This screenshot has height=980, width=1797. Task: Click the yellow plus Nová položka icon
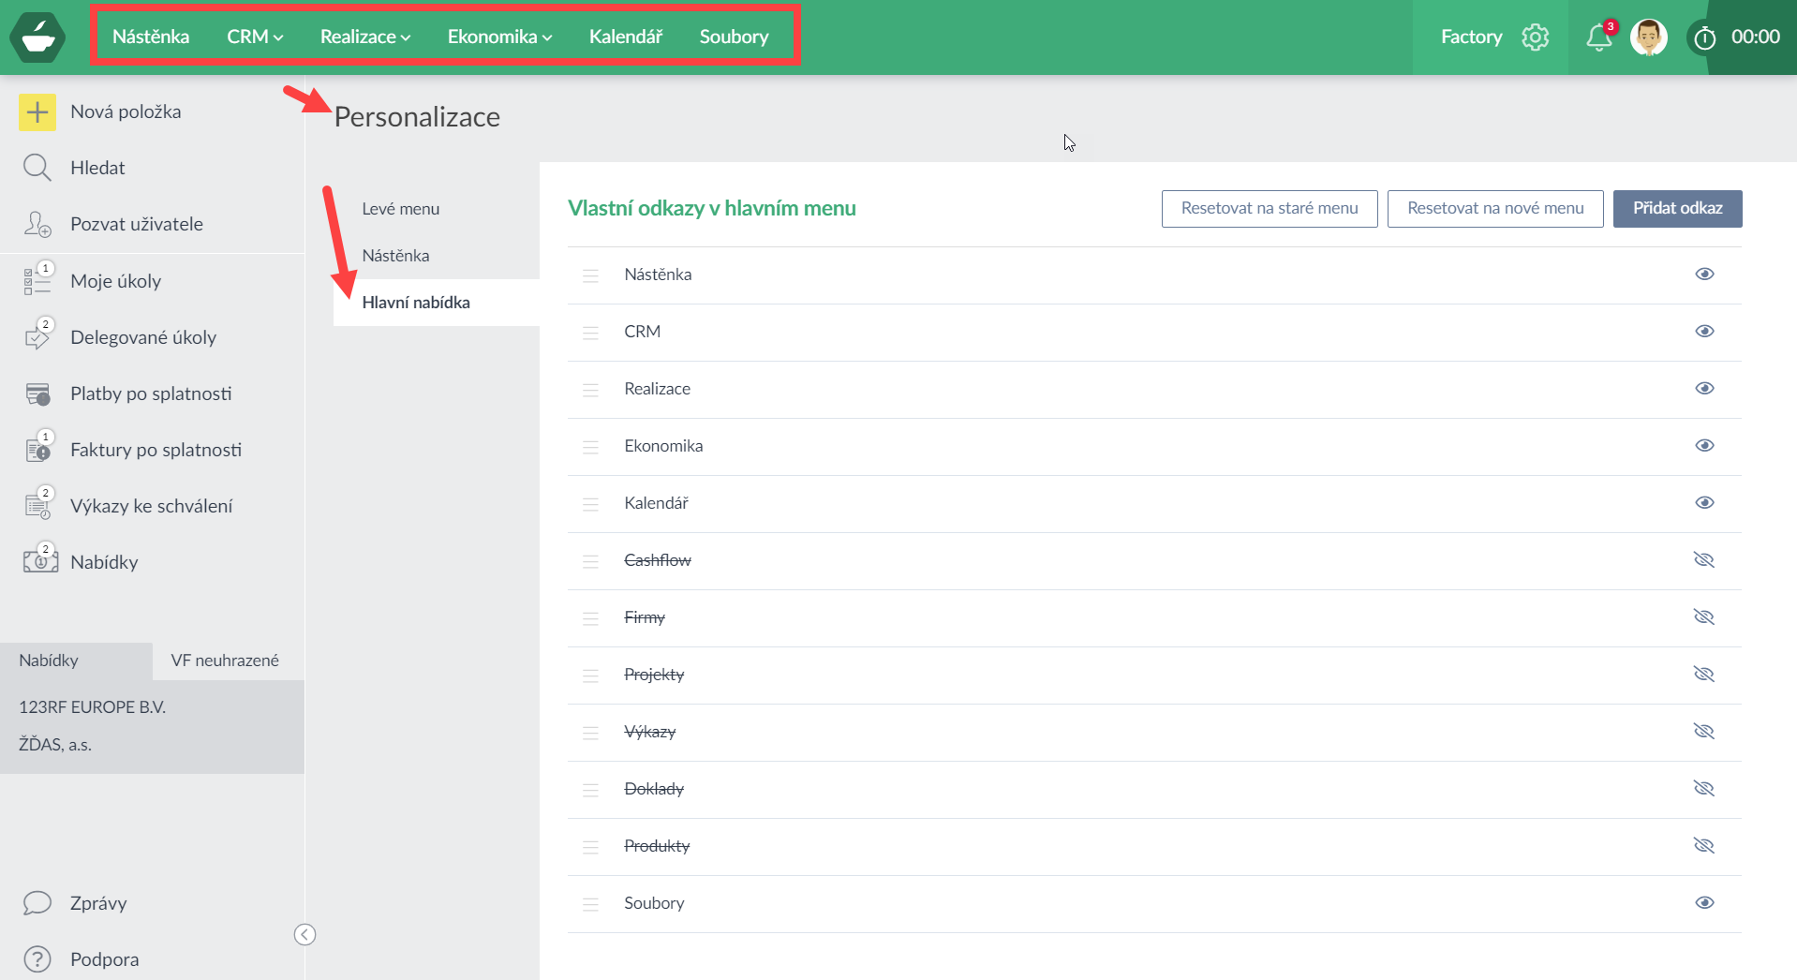pyautogui.click(x=37, y=112)
